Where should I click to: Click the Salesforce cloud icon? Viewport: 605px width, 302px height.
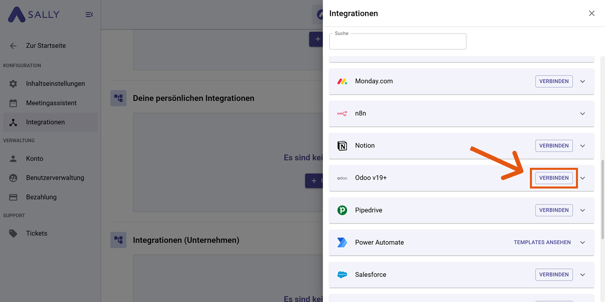click(342, 274)
